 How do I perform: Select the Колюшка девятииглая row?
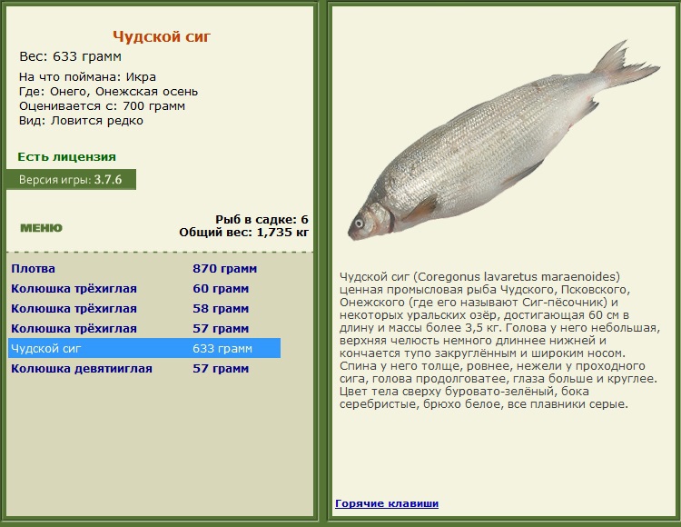(144, 368)
